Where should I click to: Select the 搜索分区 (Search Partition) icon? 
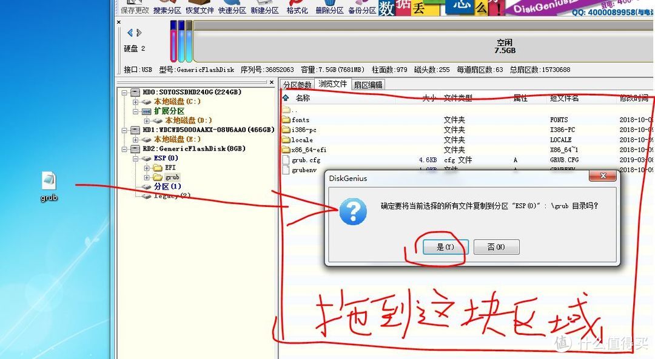point(167,7)
